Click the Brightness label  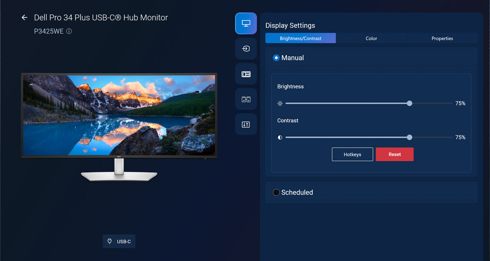tap(290, 86)
